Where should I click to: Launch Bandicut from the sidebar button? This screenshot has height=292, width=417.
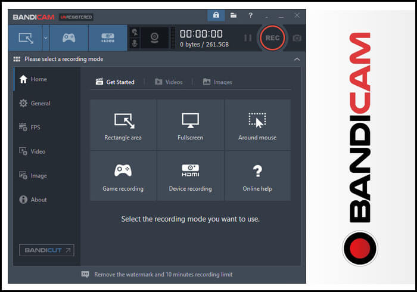[46, 250]
